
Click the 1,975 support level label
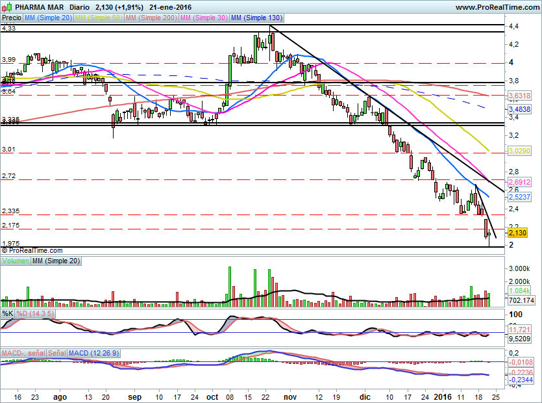pos(11,243)
